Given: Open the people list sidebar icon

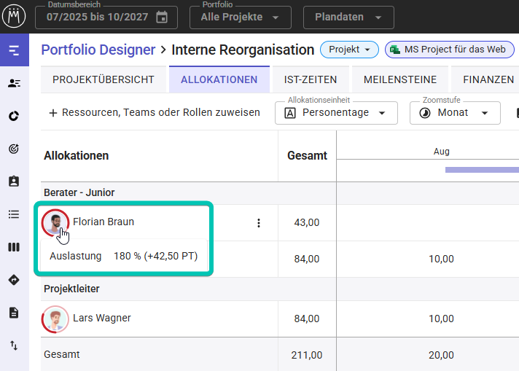Looking at the screenshot, I should 14,83.
